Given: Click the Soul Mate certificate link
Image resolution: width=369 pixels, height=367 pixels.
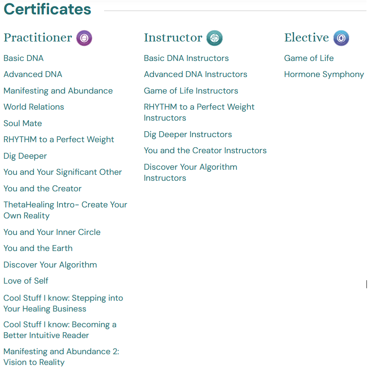Looking at the screenshot, I should pos(23,124).
